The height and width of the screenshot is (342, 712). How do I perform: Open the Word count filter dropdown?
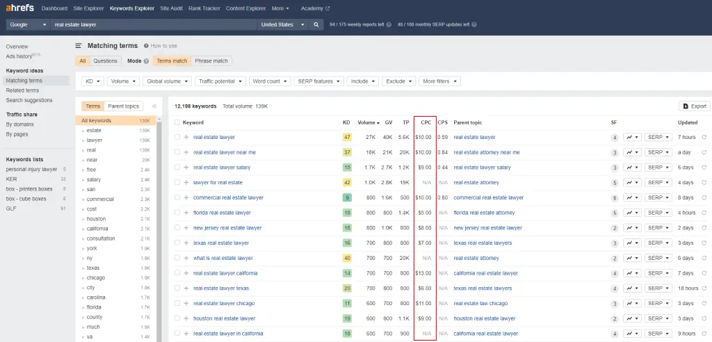270,81
